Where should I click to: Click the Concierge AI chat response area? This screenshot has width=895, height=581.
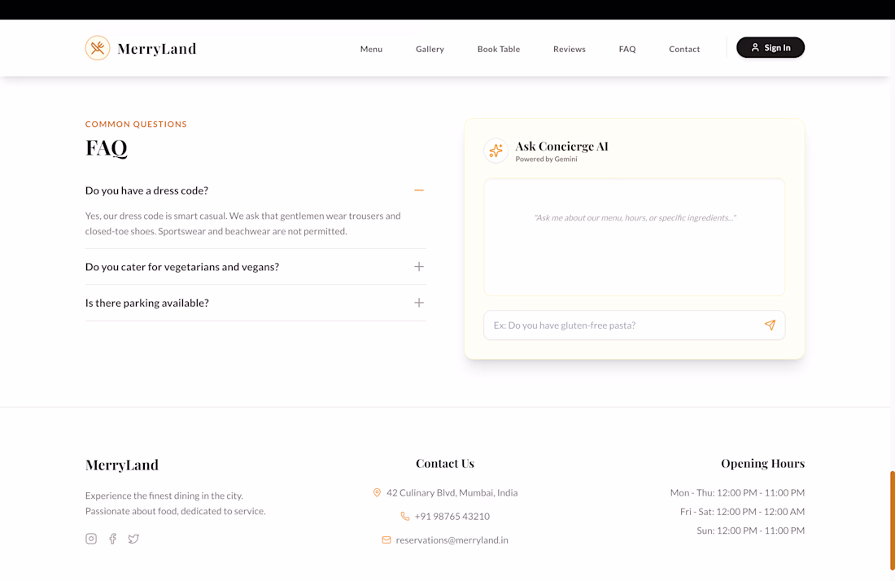[x=634, y=238]
